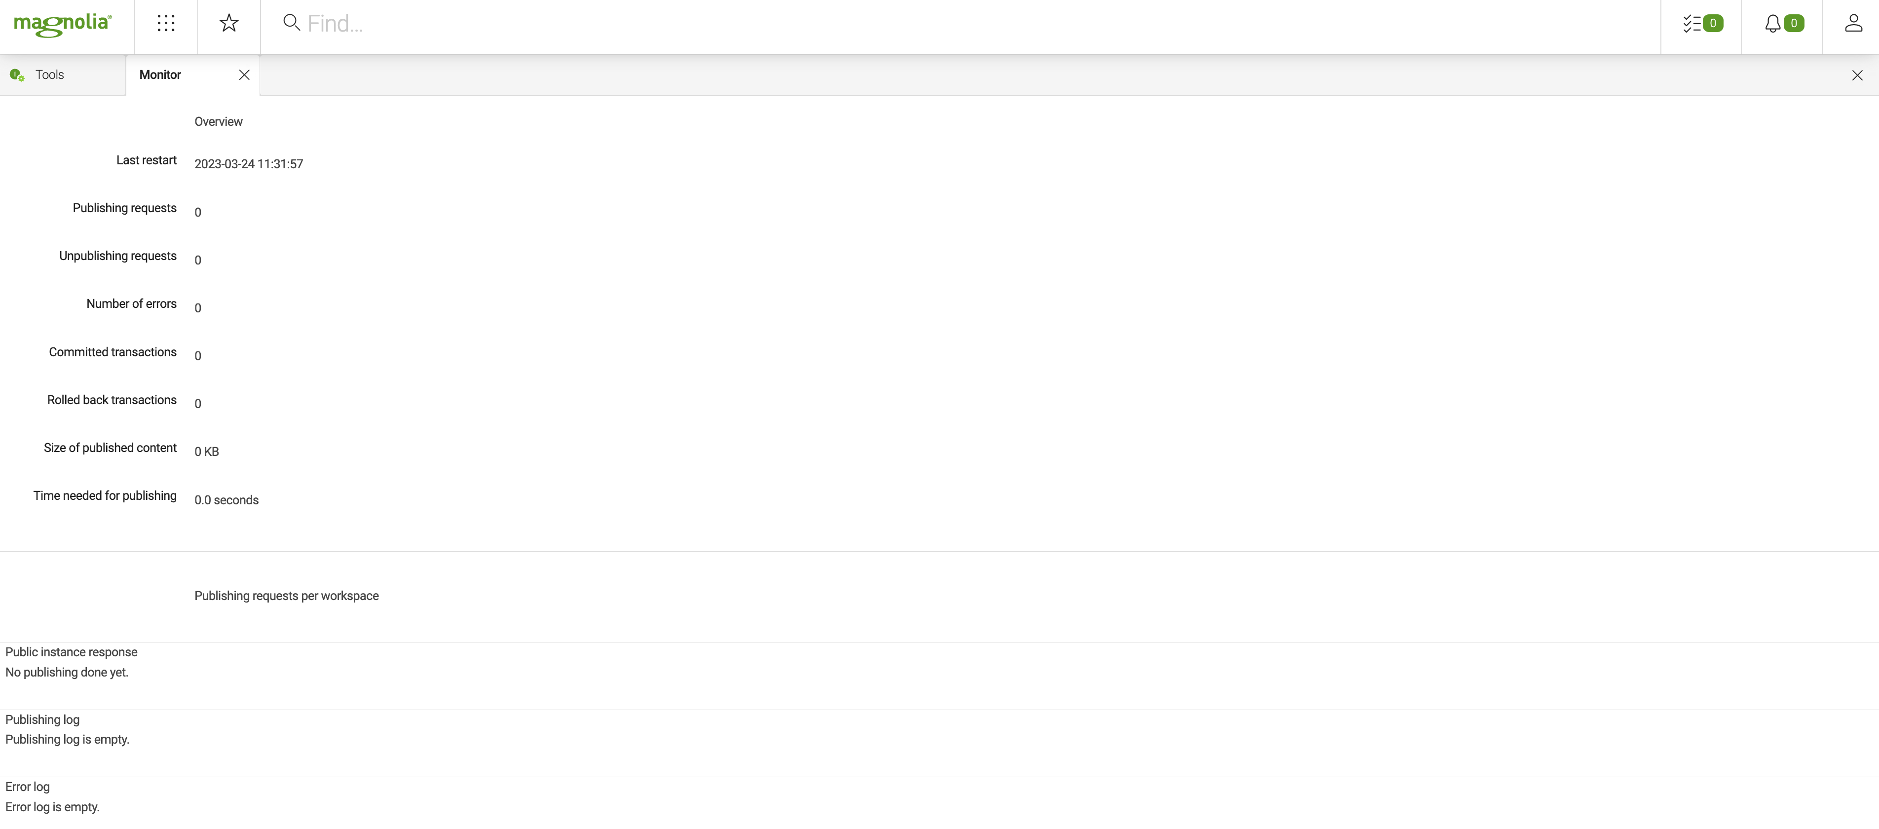This screenshot has height=829, width=1879.
Task: Expand Publishing requests per workspace section
Action: coord(286,596)
